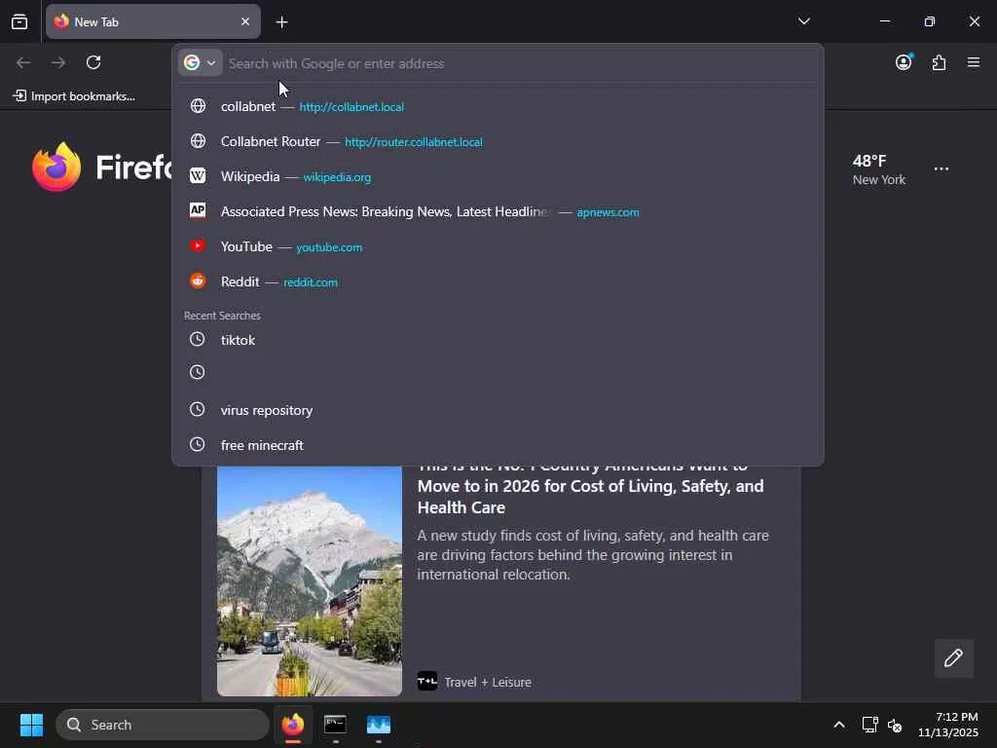This screenshot has height=748, width=997.
Task: Open the Extensions puzzle icon
Action: pos(939,62)
